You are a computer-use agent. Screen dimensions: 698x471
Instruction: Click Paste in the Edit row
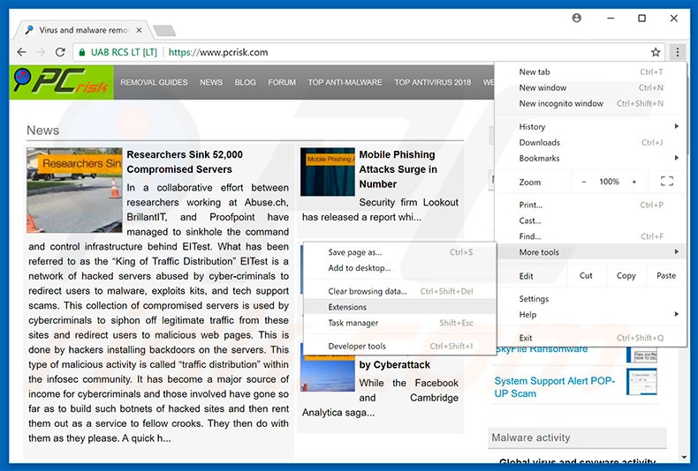666,275
